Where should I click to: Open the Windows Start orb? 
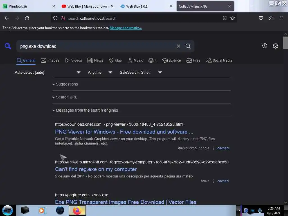(x=7, y=210)
